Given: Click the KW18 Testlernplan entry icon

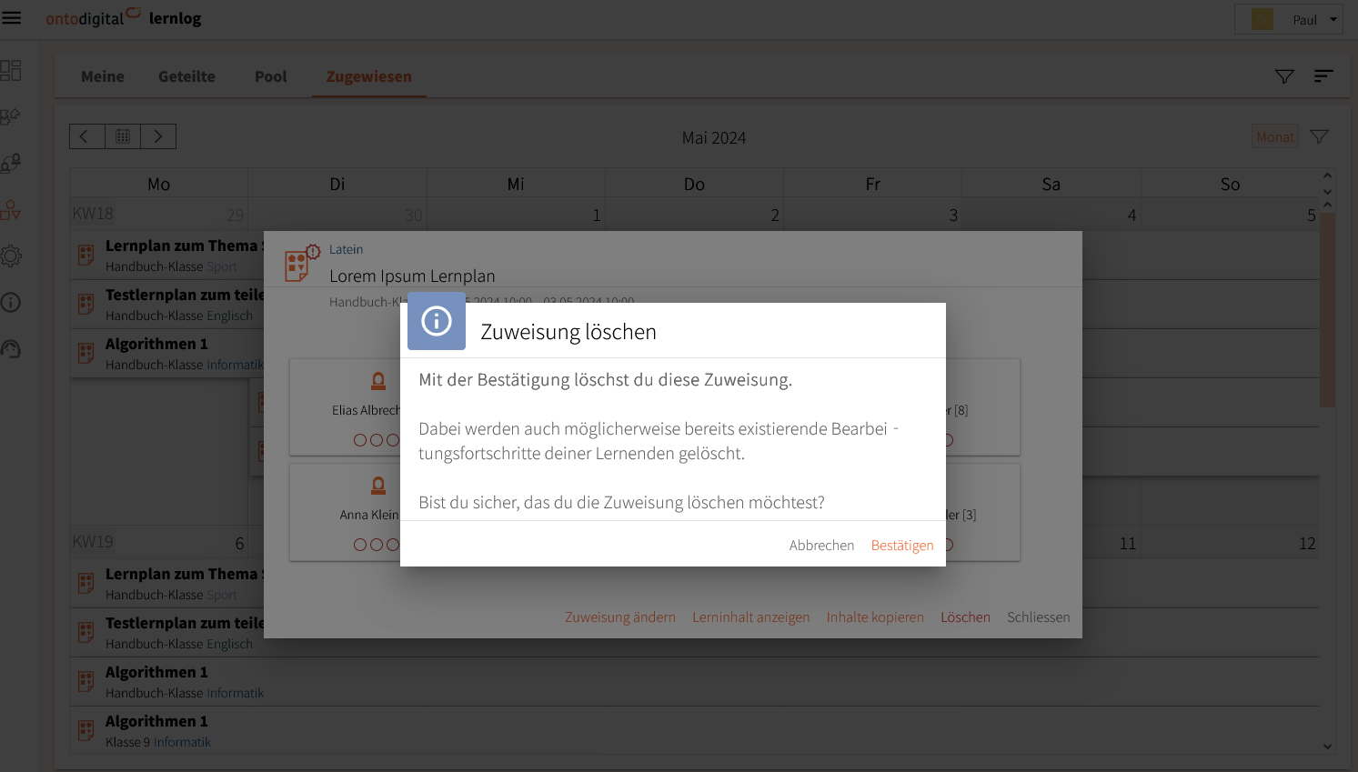Looking at the screenshot, I should coord(86,305).
